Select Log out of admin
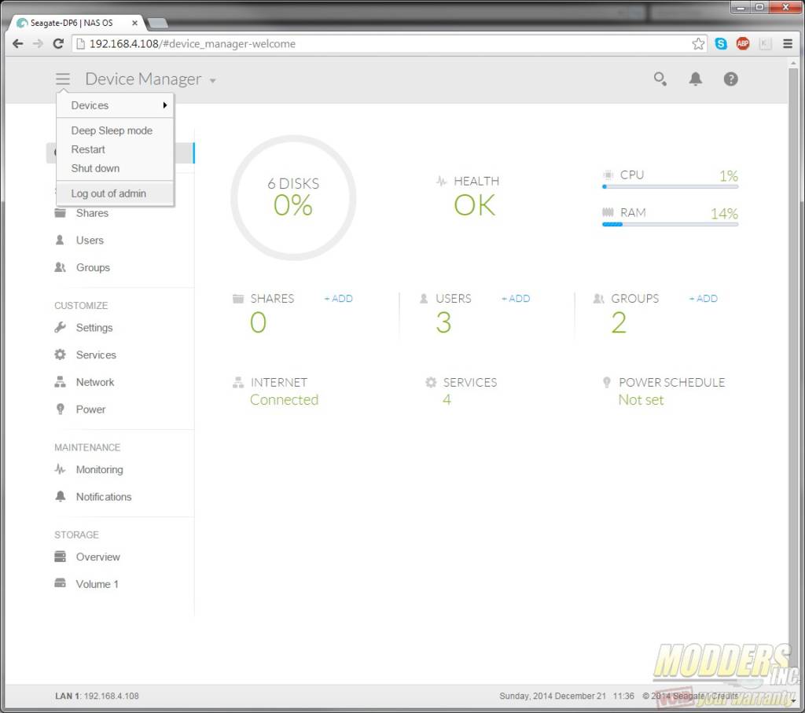 108,193
